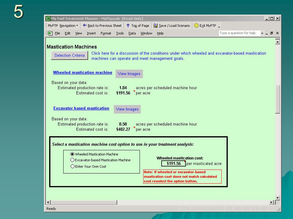This screenshot has height=219, width=293.
Task: Click View Images for excavator based mastication
Action: tap(127, 109)
